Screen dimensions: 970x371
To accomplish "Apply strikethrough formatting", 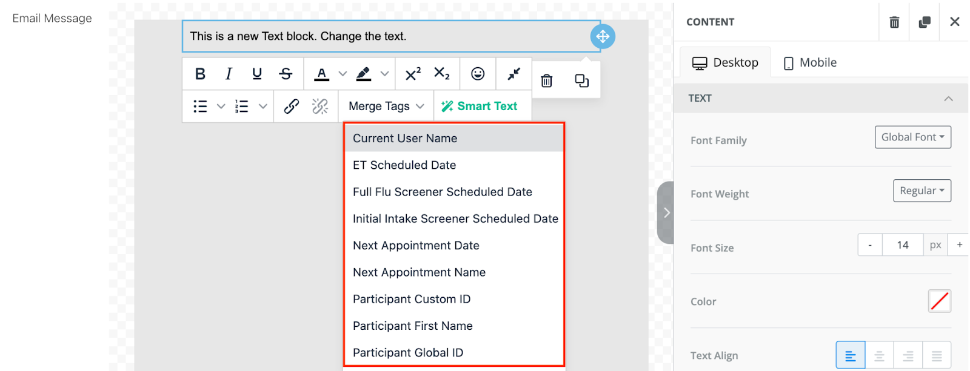I will (x=286, y=74).
